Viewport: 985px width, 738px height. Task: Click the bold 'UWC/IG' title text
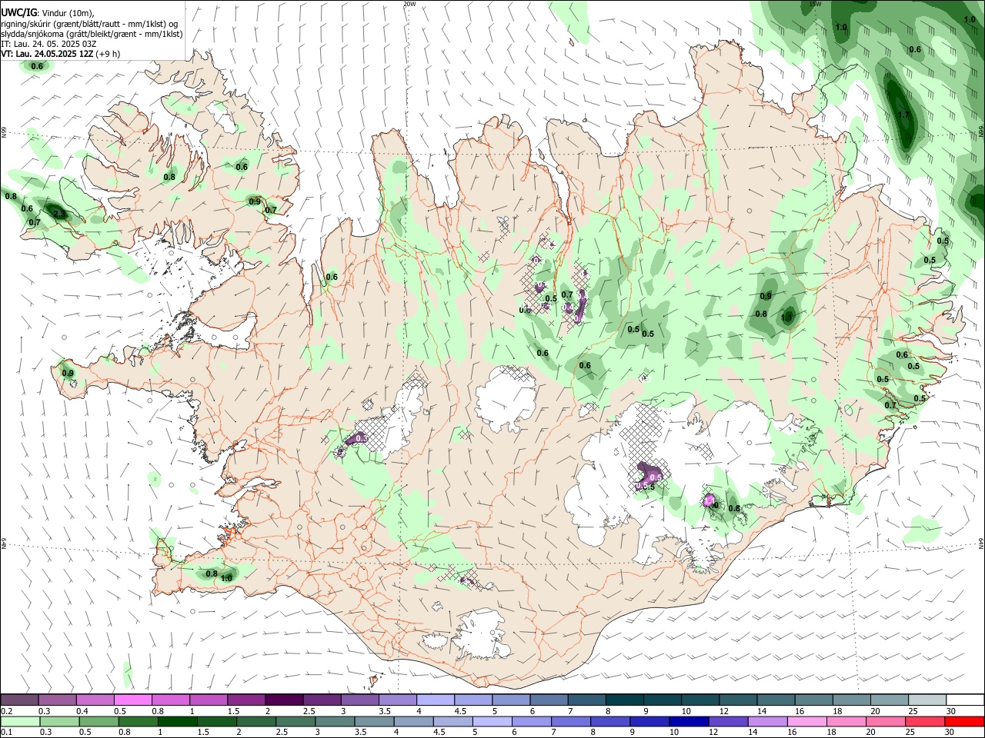point(18,12)
